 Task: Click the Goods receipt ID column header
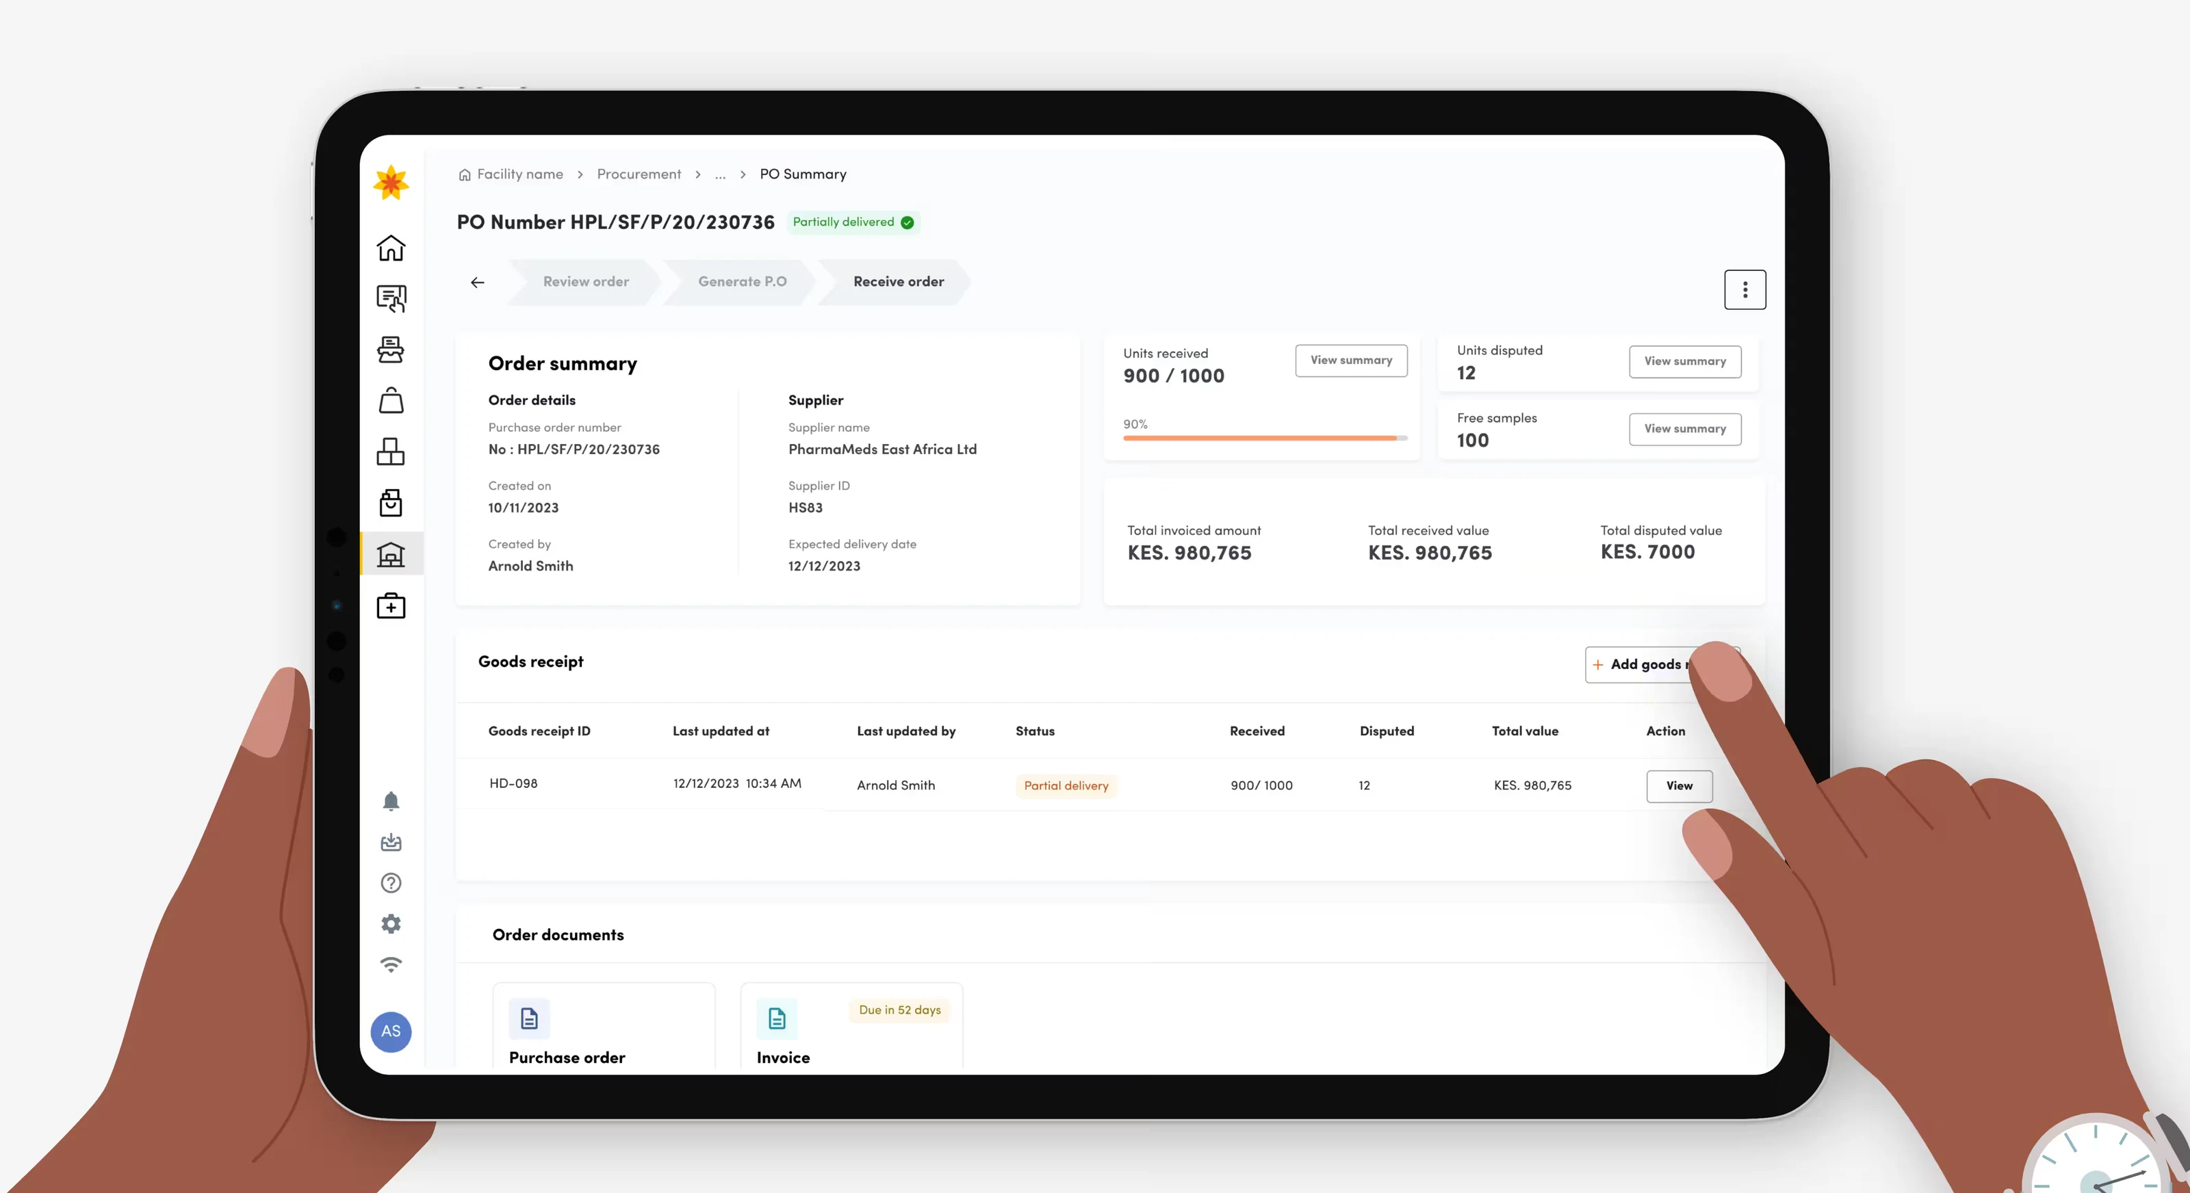[539, 731]
